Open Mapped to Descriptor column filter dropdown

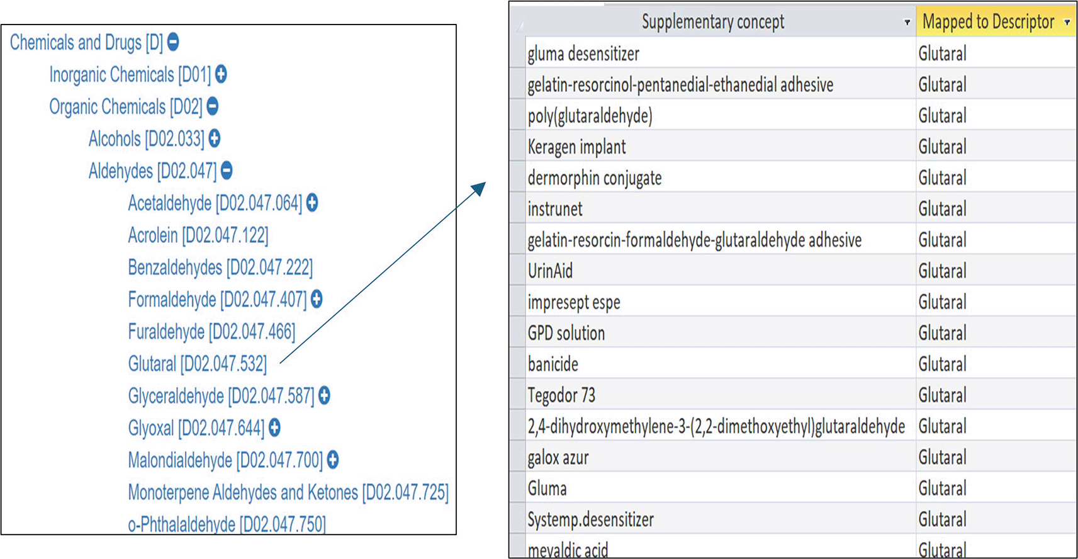click(x=1067, y=23)
